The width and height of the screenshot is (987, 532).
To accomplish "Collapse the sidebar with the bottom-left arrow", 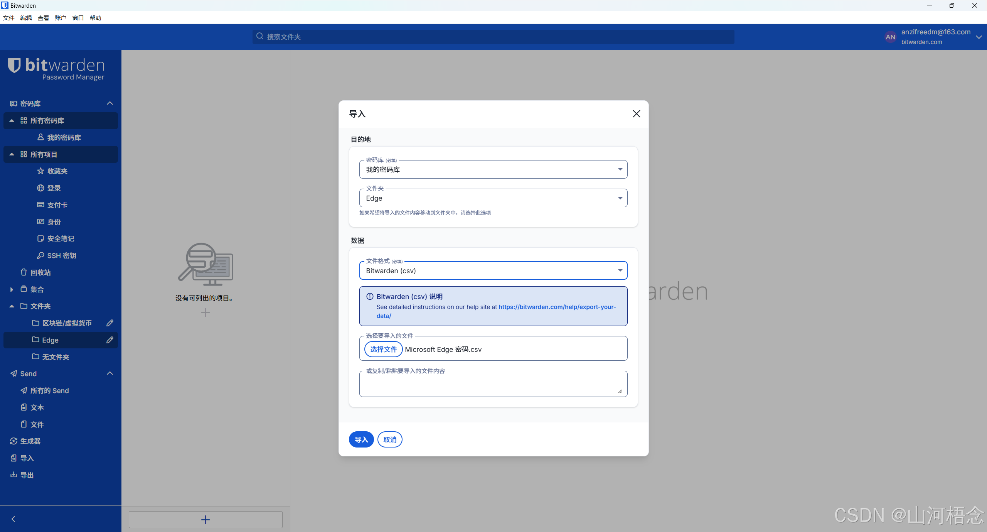I will (13, 519).
